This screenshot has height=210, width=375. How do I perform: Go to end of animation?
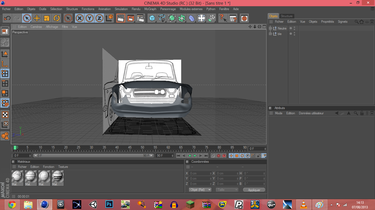206,156
